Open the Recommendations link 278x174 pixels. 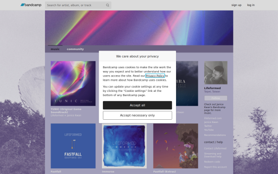tap(215, 135)
